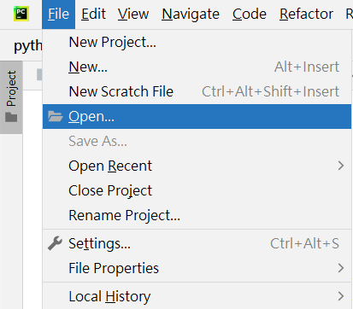The height and width of the screenshot is (309, 353).
Task: Open the Edit menu
Action: (93, 14)
